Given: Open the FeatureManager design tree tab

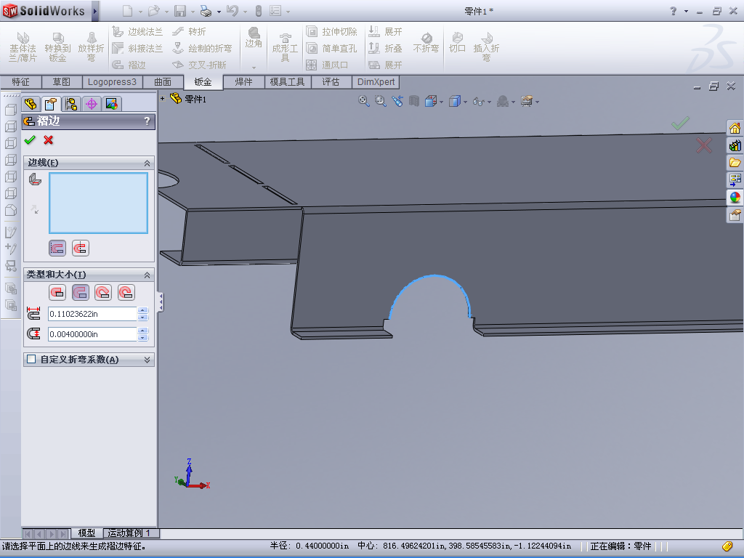Looking at the screenshot, I should point(31,103).
